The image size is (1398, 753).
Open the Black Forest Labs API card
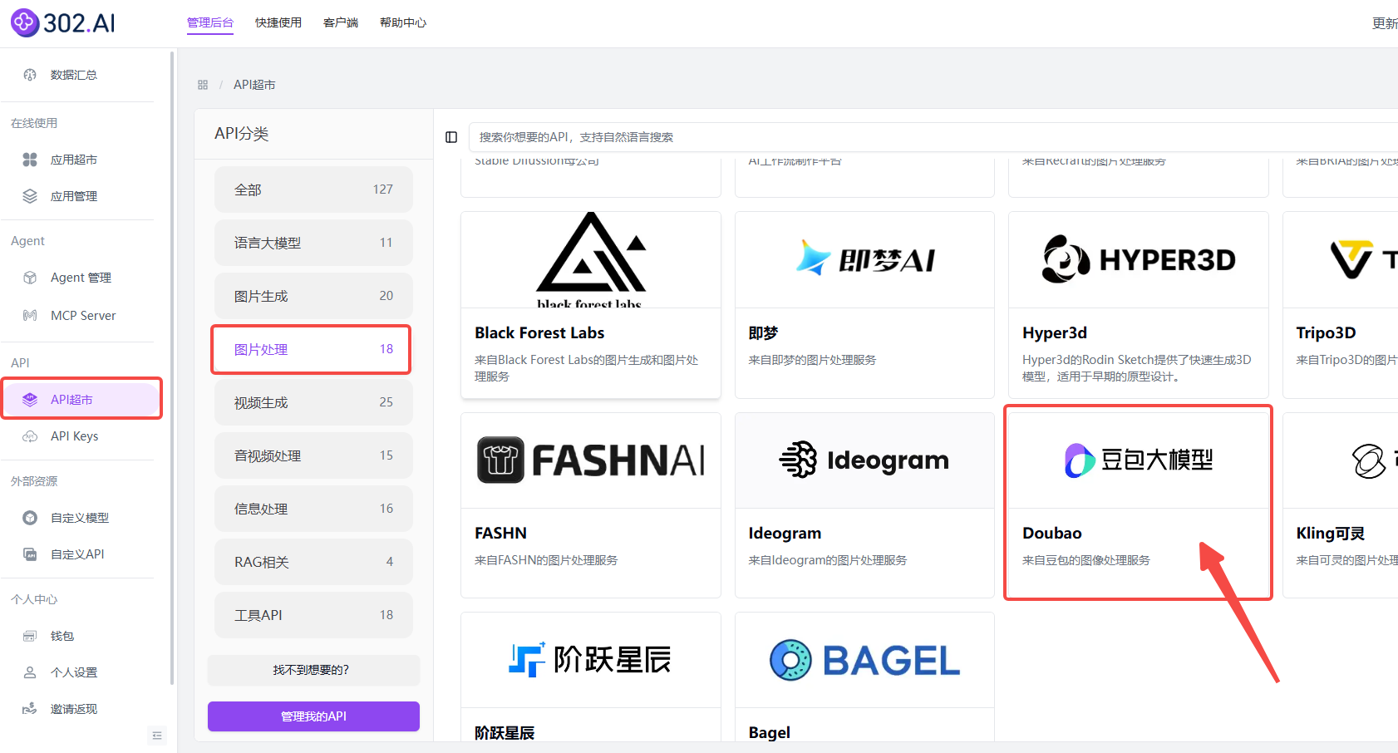pos(591,305)
